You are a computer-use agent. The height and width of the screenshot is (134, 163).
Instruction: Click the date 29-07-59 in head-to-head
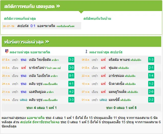click(9, 26)
